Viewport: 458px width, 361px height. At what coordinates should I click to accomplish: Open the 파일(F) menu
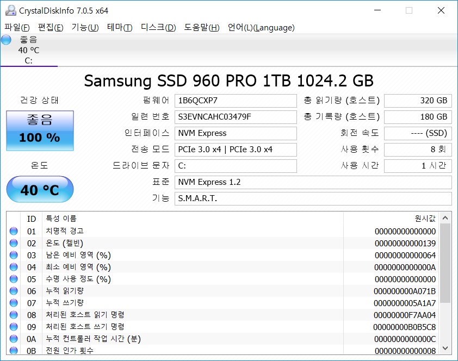click(x=17, y=27)
